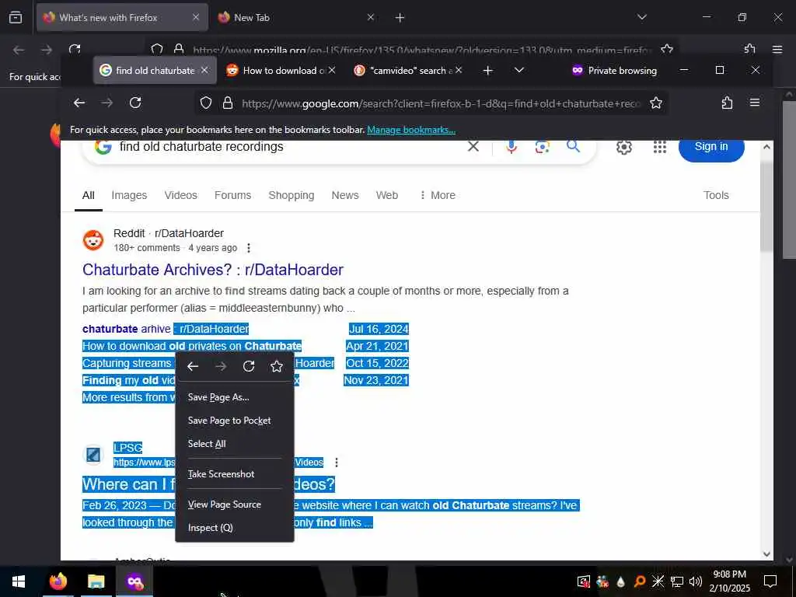Click the Google search magnifier button

(573, 147)
